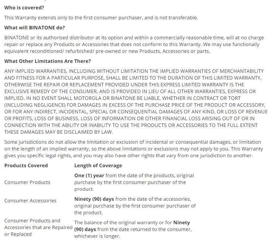
Task: Click the line "THESE DAMAGES MAY BE DISCLAIMED BY LAW"
Action: click(58, 132)
